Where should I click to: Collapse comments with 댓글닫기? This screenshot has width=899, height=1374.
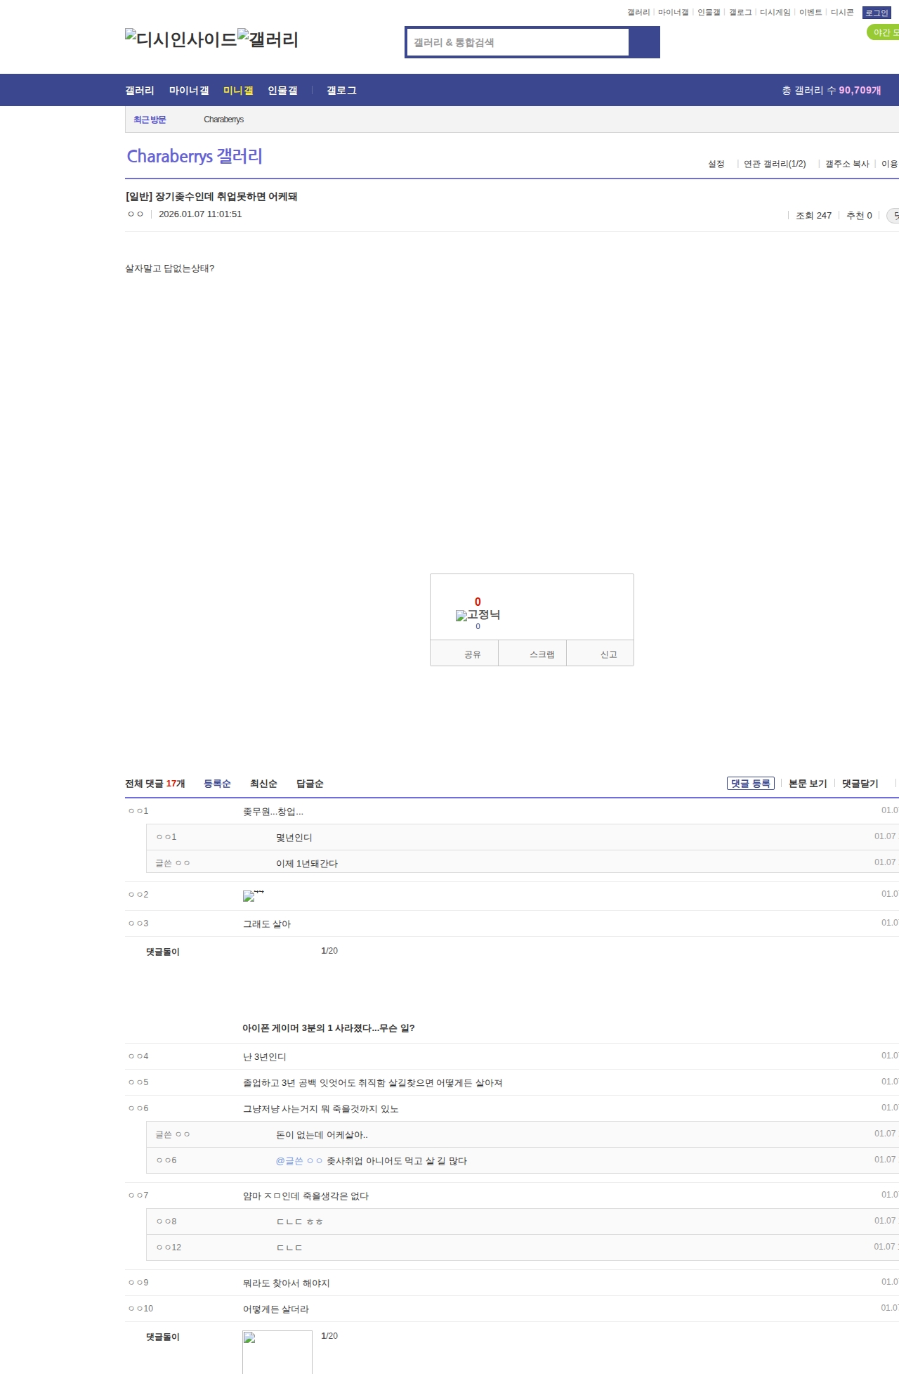[x=860, y=784]
